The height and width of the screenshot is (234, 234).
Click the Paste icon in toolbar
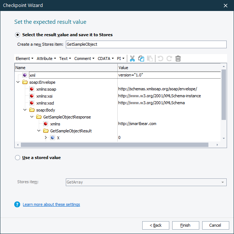click(x=150, y=58)
